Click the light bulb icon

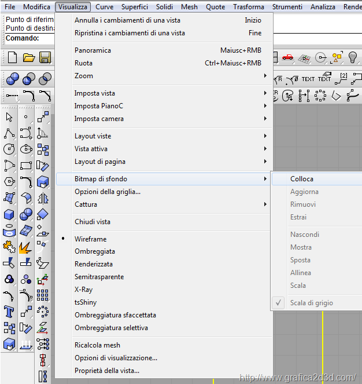click(x=353, y=57)
